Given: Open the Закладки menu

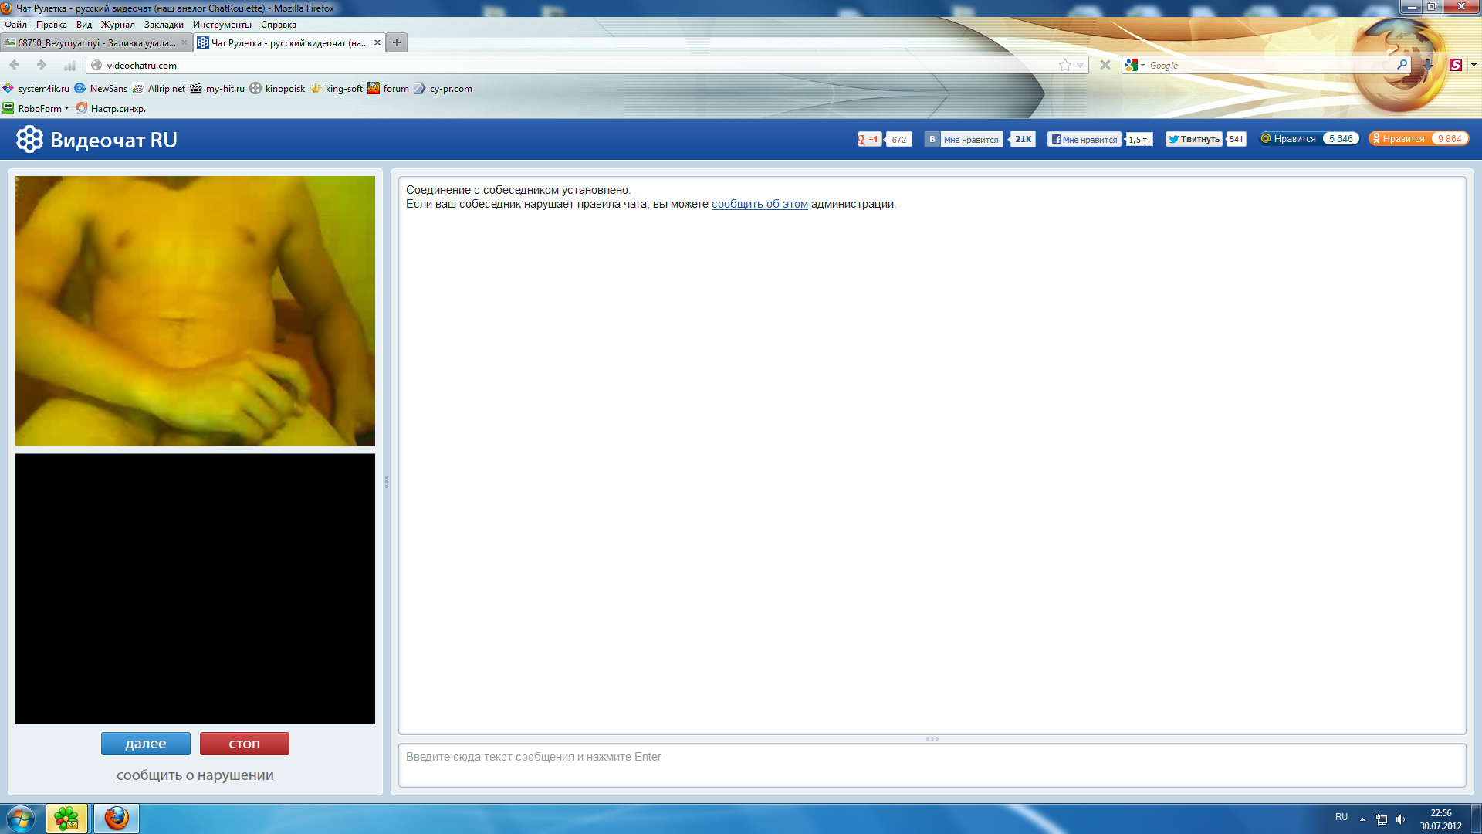Looking at the screenshot, I should coord(164,25).
